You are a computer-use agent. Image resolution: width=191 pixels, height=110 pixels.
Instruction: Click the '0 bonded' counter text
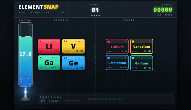click(53, 101)
